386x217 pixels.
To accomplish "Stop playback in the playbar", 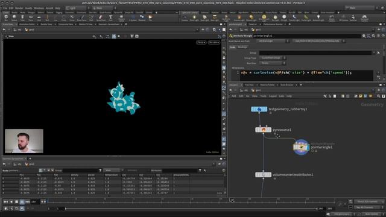I will click(16, 202).
